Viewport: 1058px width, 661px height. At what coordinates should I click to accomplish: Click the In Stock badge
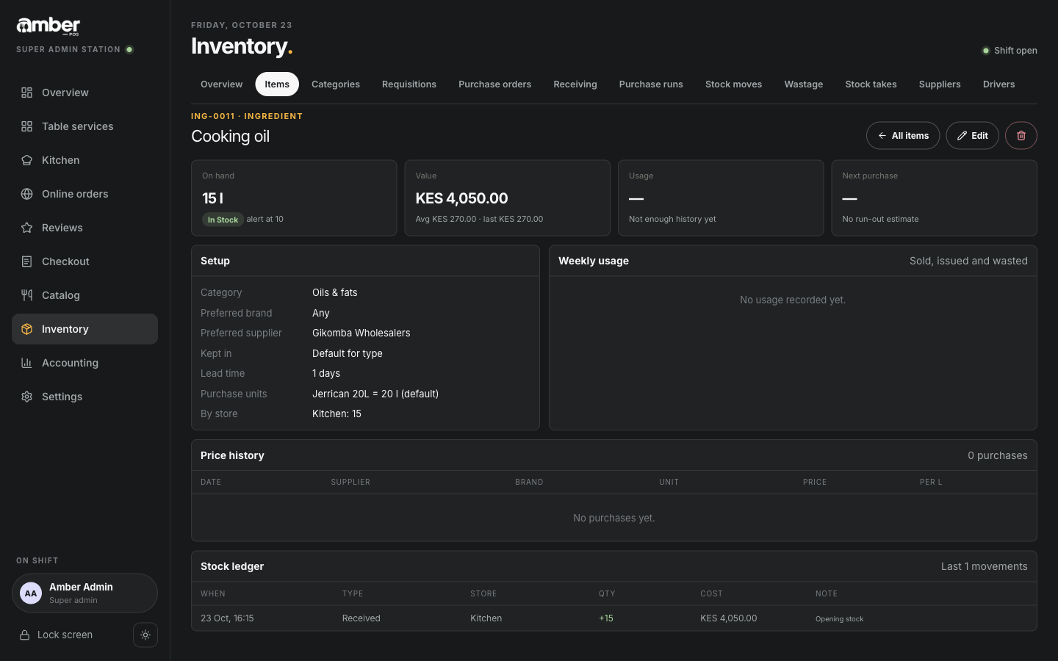(223, 220)
